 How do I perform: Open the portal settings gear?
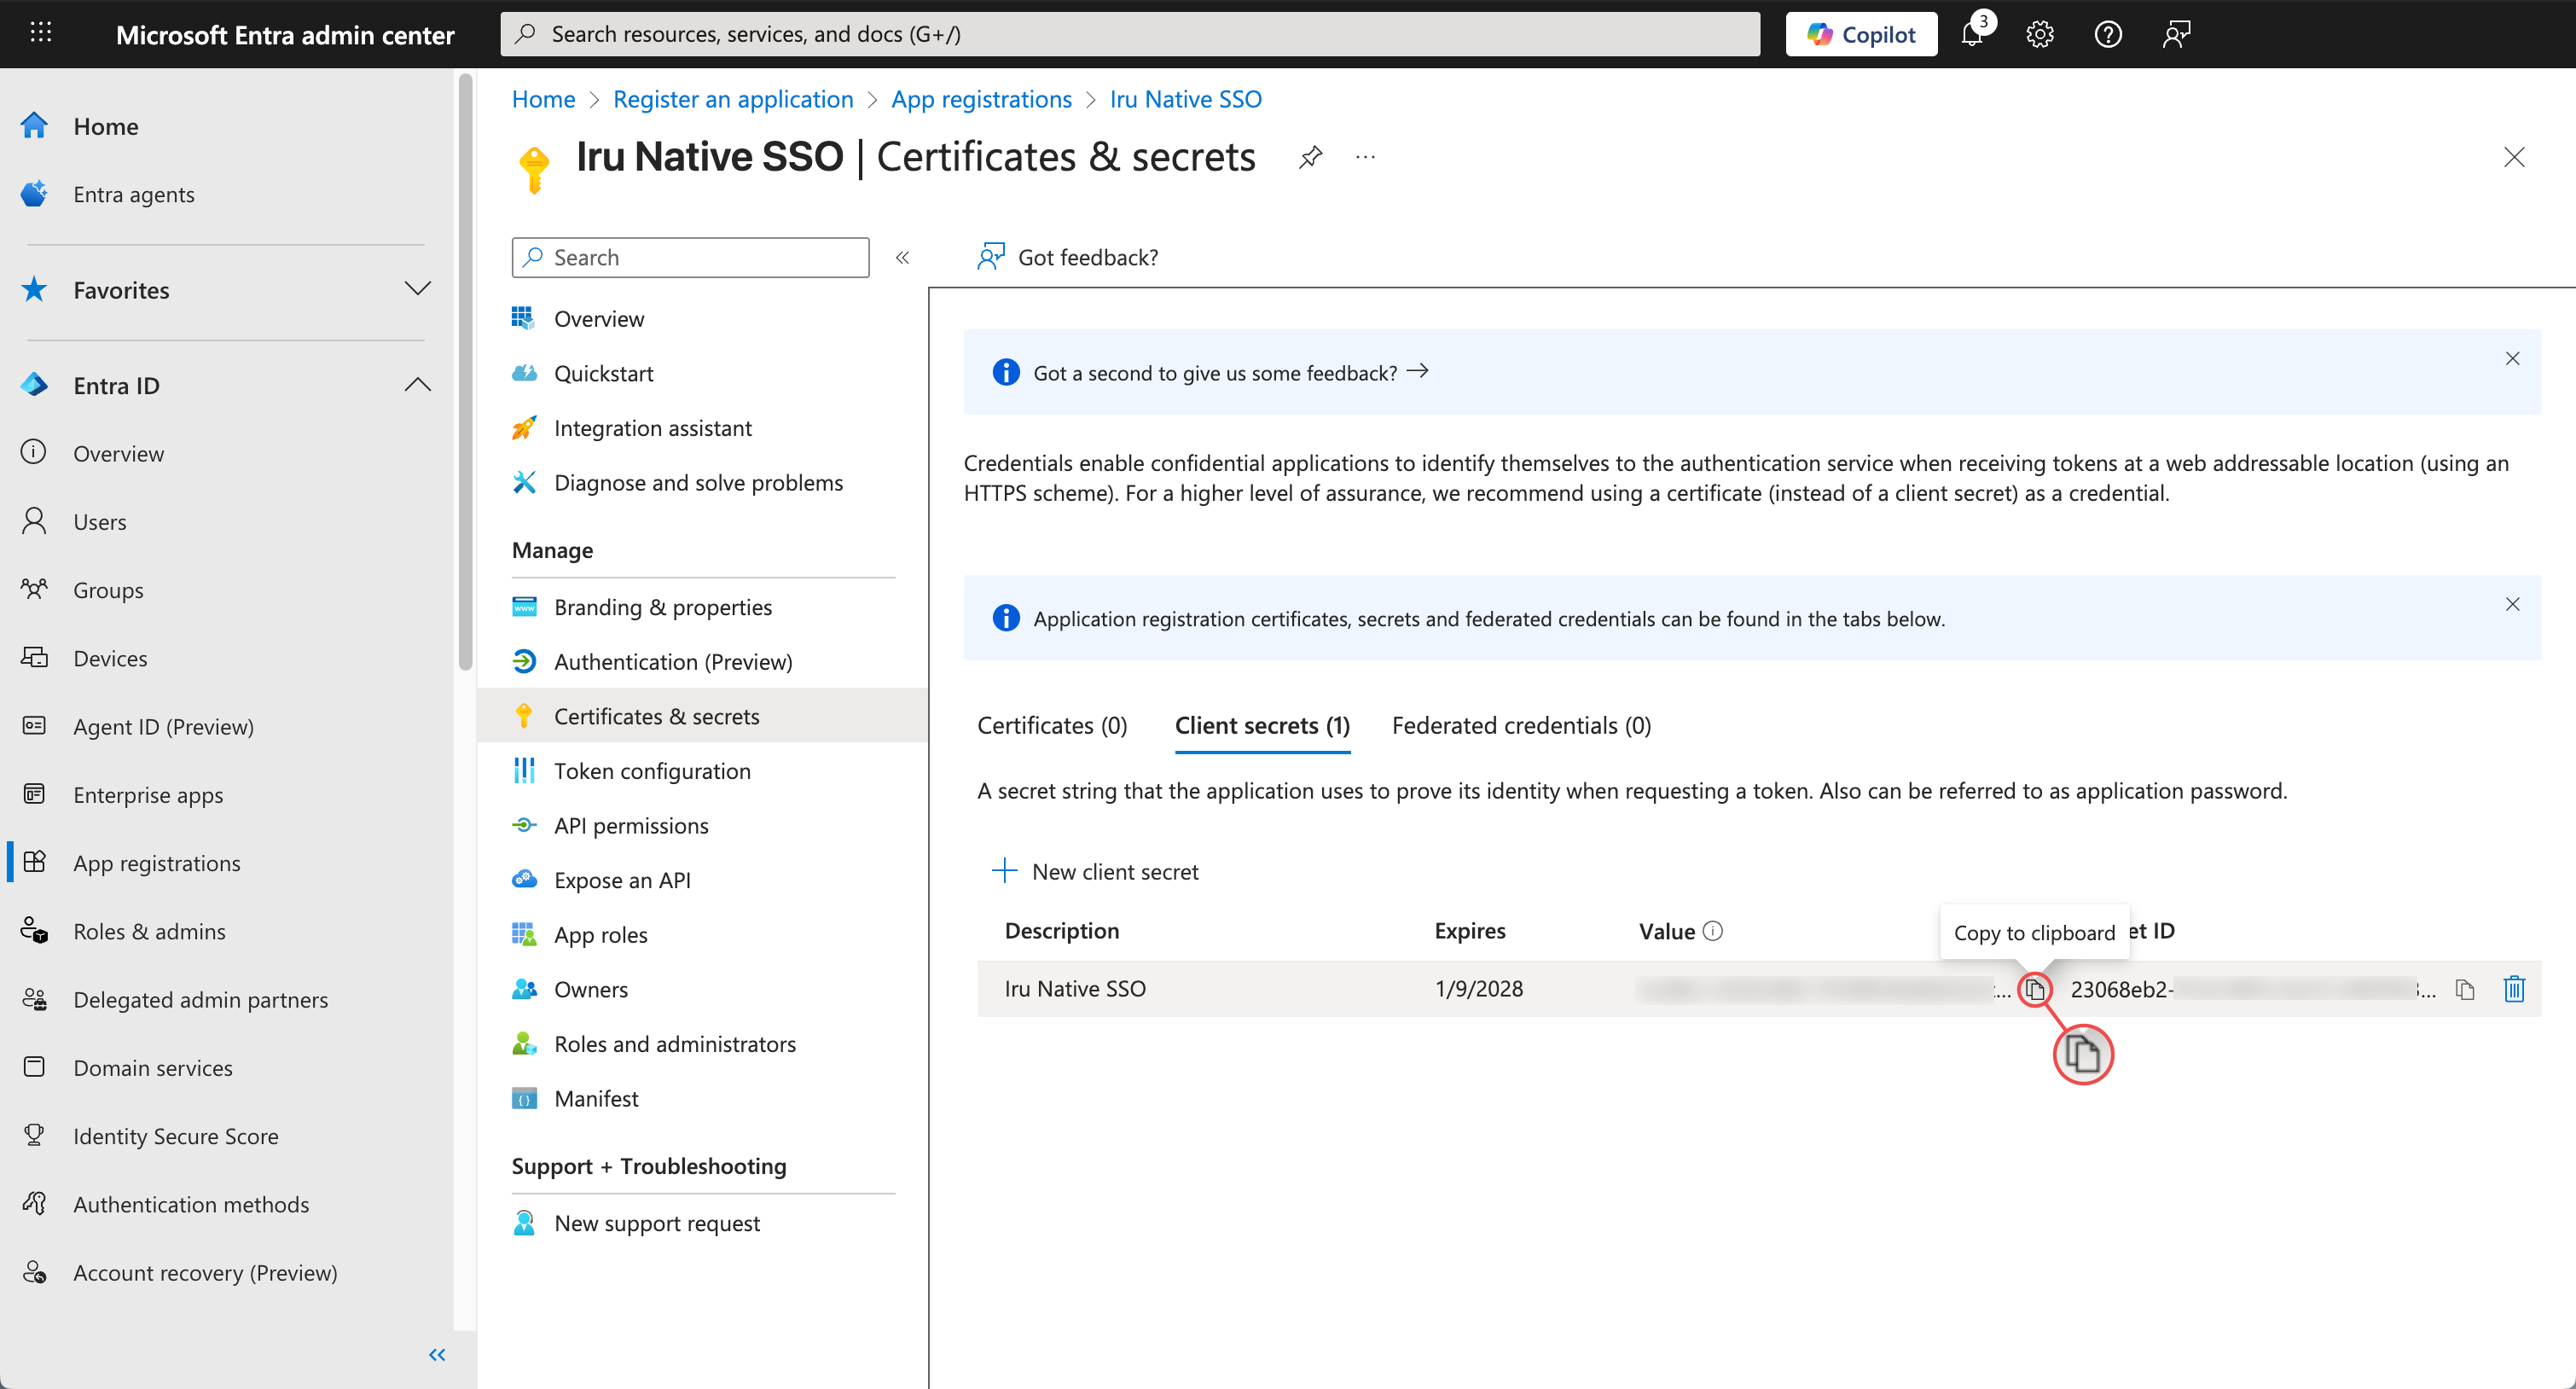2039,34
